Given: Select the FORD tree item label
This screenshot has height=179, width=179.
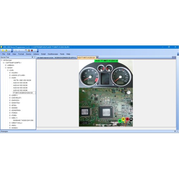Looking at the screenshot, I should [x=14, y=115].
